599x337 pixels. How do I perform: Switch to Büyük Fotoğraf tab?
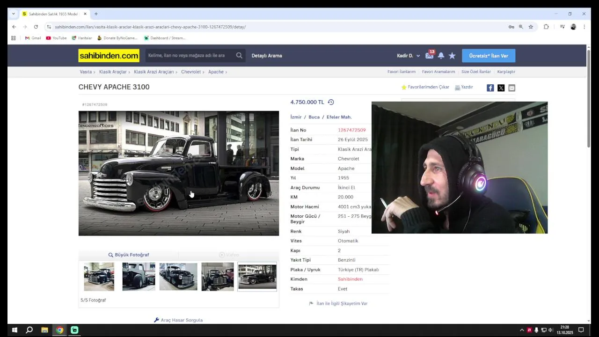click(129, 255)
